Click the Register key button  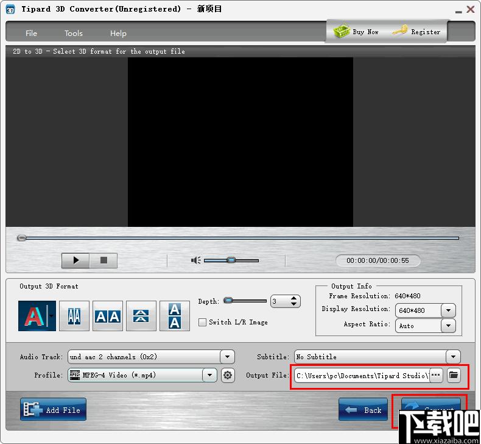416,32
